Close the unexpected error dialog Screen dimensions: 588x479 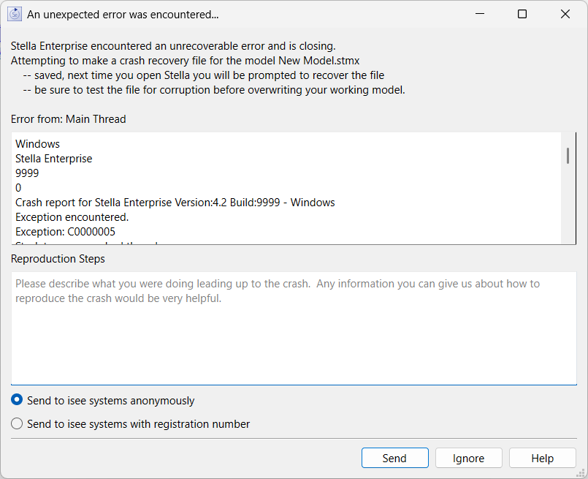pos(565,14)
